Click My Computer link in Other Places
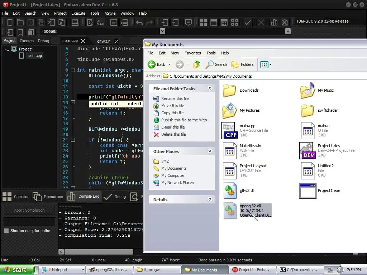The height and width of the screenshot is (275, 367). point(173,175)
